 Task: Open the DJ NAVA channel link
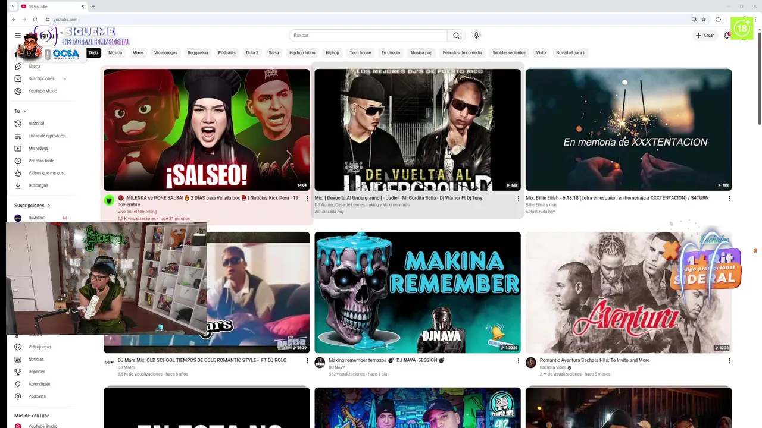(337, 367)
